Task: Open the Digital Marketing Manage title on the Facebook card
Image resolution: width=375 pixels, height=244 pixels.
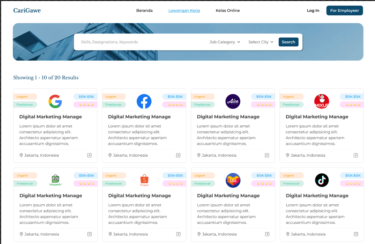Action: click(x=140, y=117)
